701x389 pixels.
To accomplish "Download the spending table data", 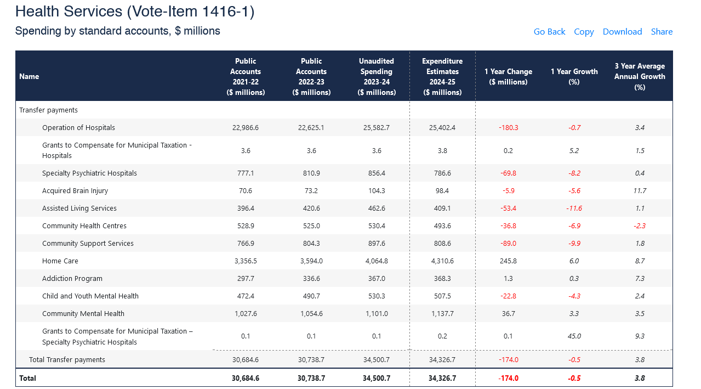I will point(622,32).
